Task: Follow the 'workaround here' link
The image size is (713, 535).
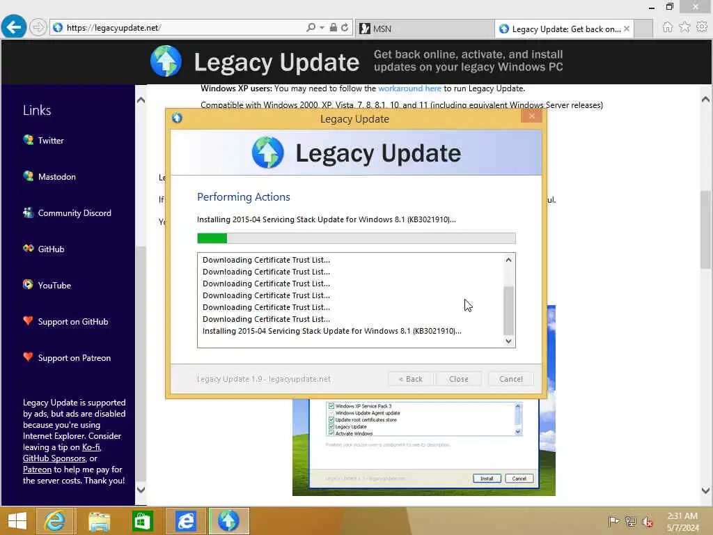Action: [x=409, y=88]
